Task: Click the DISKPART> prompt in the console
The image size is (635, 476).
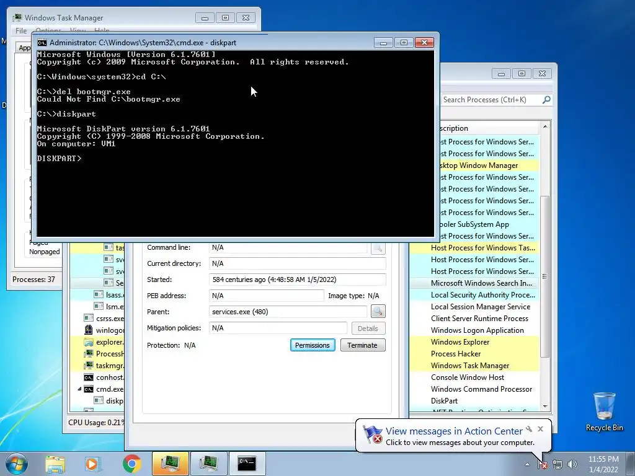Action: pos(59,158)
